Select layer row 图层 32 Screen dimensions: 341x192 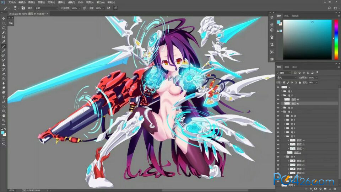click(x=308, y=144)
